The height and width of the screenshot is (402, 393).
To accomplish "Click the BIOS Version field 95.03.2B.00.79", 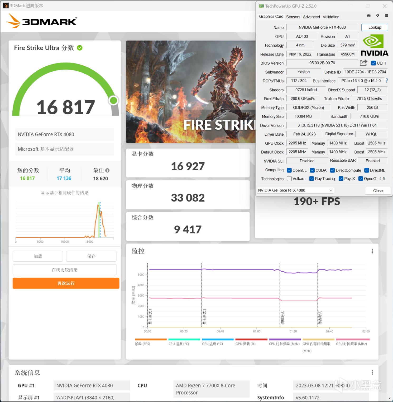I will pos(322,63).
